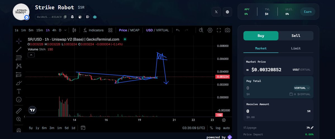The width and height of the screenshot is (335, 139).
Task: Select the brush drawing tool
Action: tap(19, 83)
